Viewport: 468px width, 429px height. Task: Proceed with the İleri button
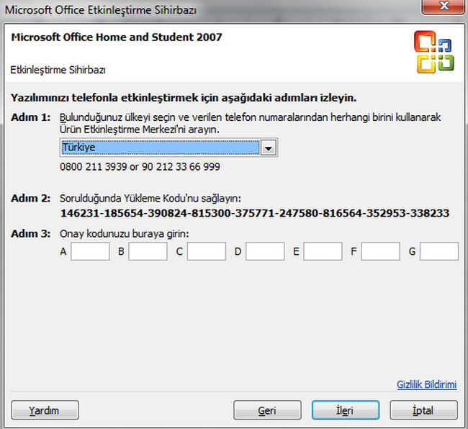point(346,410)
